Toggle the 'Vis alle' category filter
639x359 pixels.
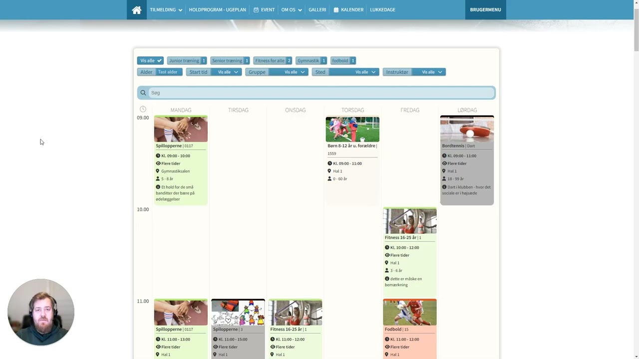coord(150,60)
